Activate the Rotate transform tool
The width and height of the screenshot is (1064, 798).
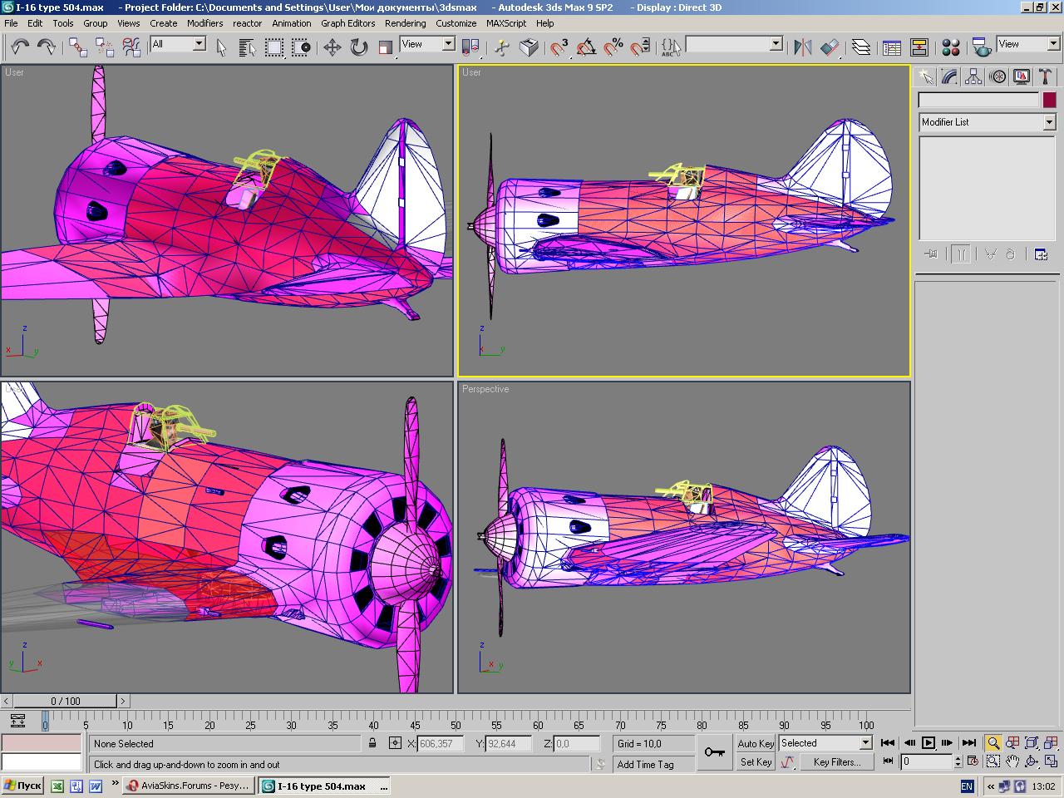click(359, 47)
